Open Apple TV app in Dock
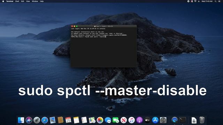 point(147,120)
